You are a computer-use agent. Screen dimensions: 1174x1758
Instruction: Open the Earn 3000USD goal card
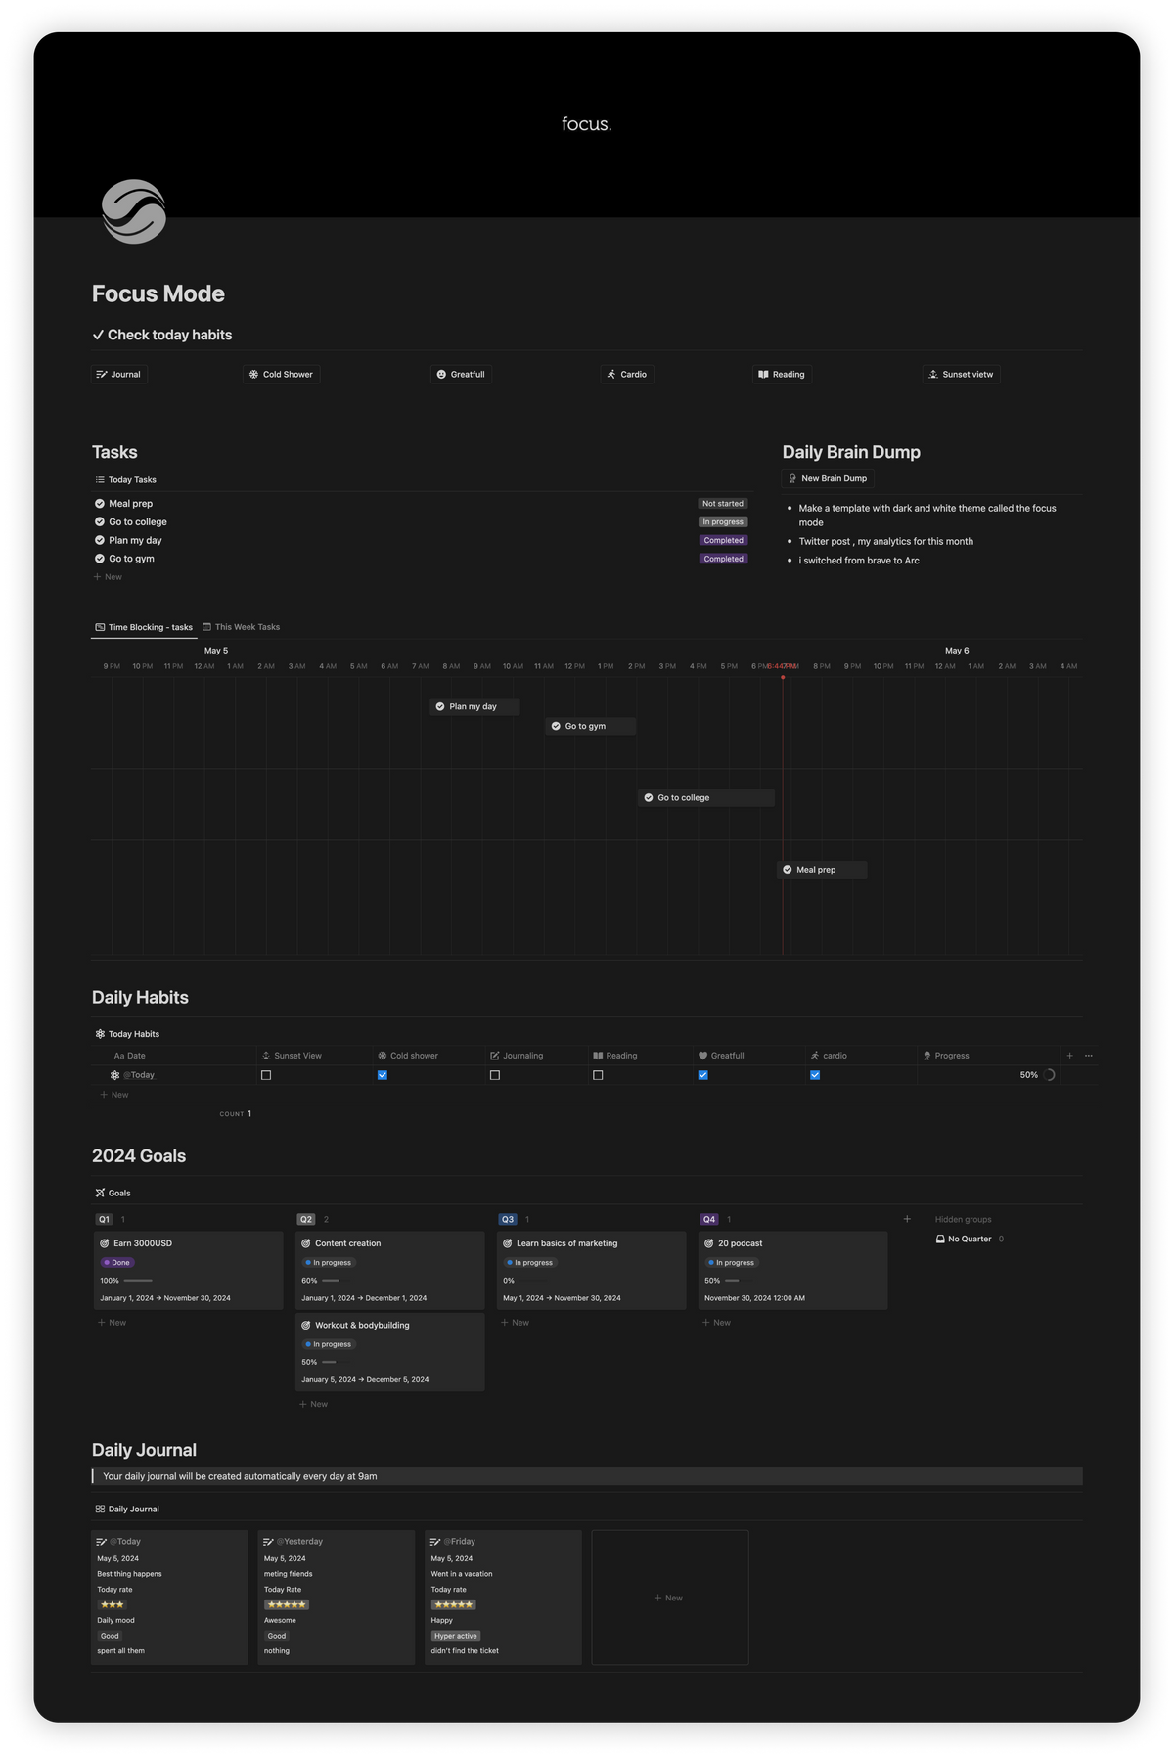coord(188,1270)
